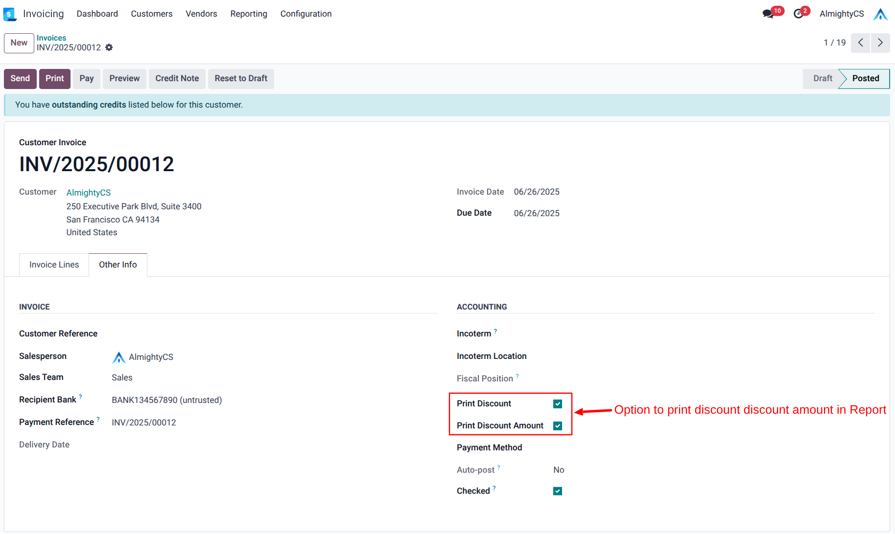Click the AlmightyCS user avatar in top bar
The width and height of the screenshot is (895, 534).
(x=880, y=14)
